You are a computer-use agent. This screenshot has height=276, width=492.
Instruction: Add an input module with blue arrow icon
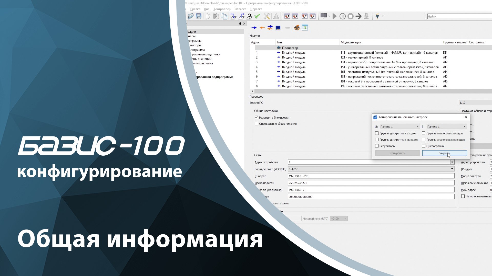[x=254, y=28]
